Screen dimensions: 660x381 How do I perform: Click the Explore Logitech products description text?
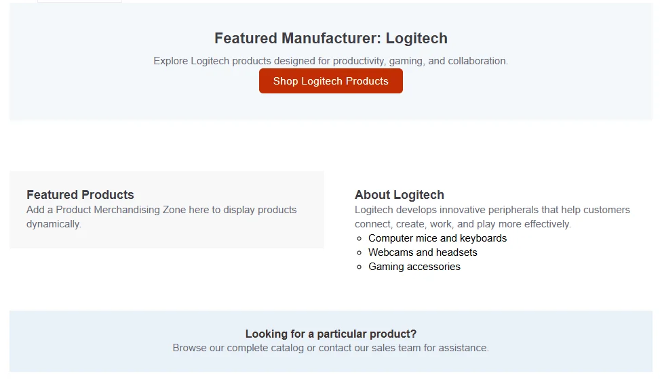pos(331,61)
